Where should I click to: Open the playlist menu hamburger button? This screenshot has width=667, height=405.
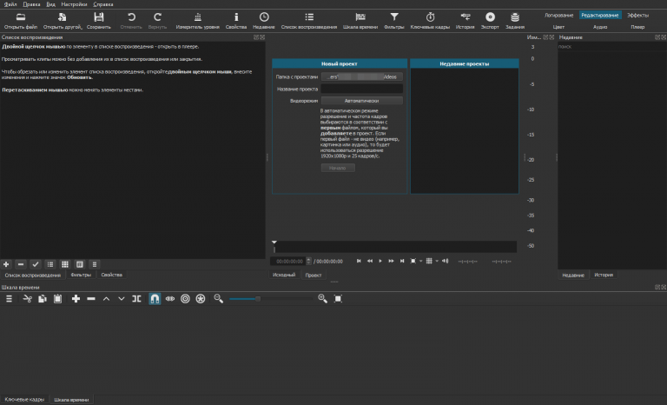point(95,264)
